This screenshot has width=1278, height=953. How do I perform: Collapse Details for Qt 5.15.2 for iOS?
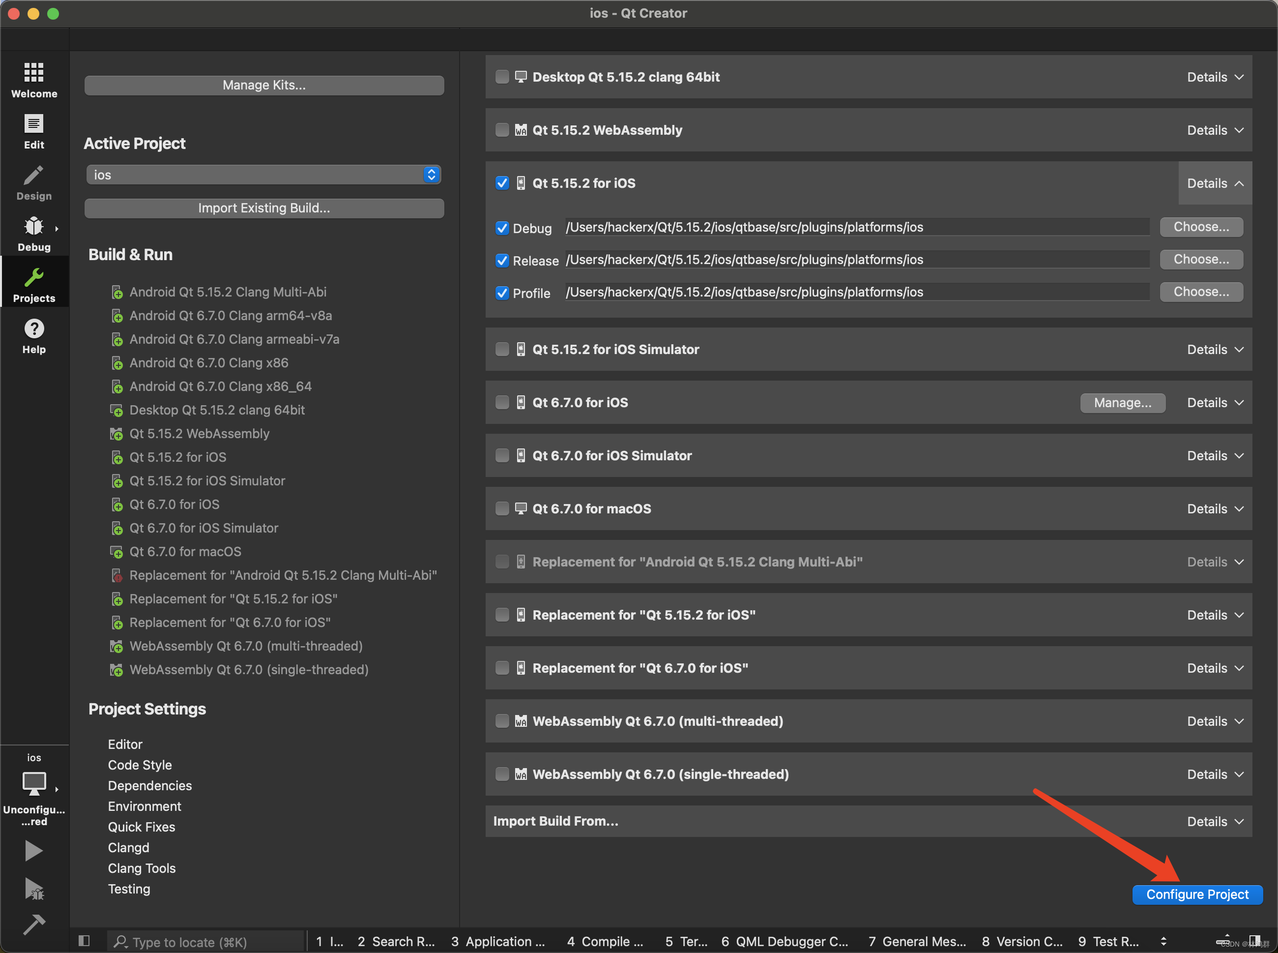pyautogui.click(x=1215, y=183)
